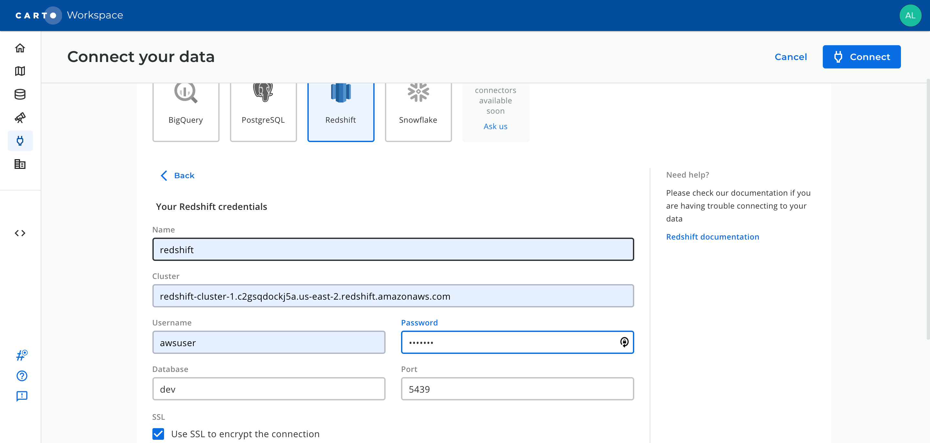Click the Cancel link
This screenshot has height=443, width=930.
coord(790,57)
